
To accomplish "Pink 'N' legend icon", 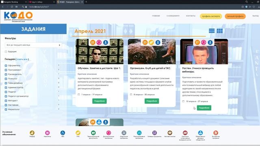I will coord(48,133).
